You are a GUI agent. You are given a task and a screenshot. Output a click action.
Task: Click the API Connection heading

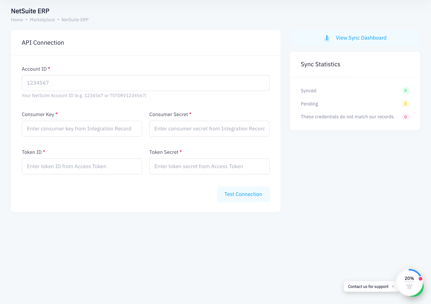43,42
